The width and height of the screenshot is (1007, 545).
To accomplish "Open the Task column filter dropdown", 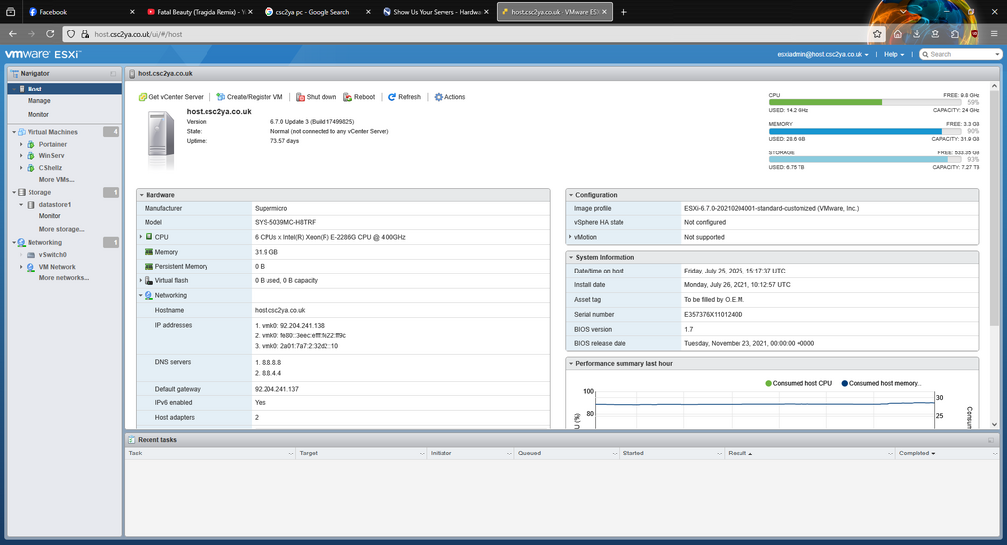I will point(290,454).
